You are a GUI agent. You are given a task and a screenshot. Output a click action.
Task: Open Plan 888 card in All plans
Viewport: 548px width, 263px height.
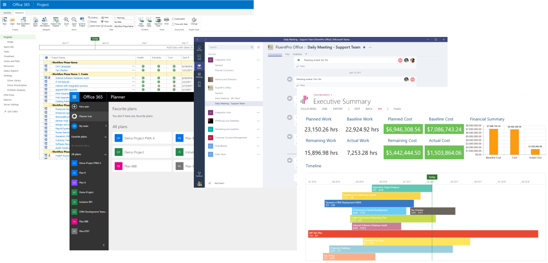coord(142,166)
